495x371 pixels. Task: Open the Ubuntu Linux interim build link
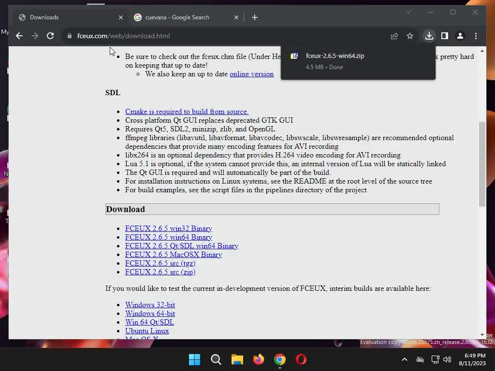(x=147, y=331)
